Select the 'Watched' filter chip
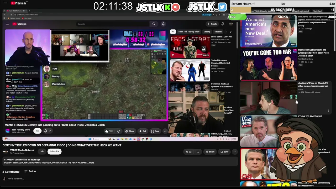 click(317, 11)
